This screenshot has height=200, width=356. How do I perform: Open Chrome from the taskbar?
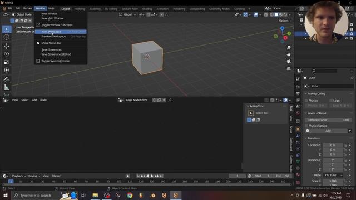point(130,195)
